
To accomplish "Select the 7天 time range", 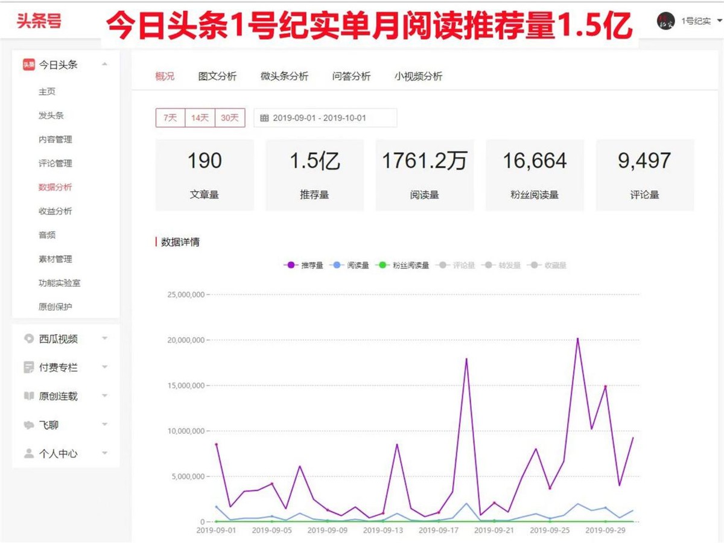I will click(x=170, y=118).
